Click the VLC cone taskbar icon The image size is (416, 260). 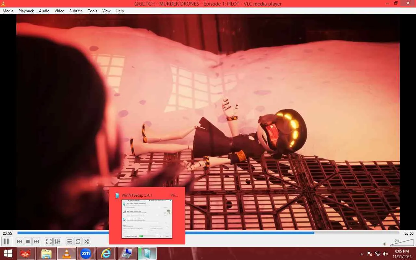[x=67, y=253]
